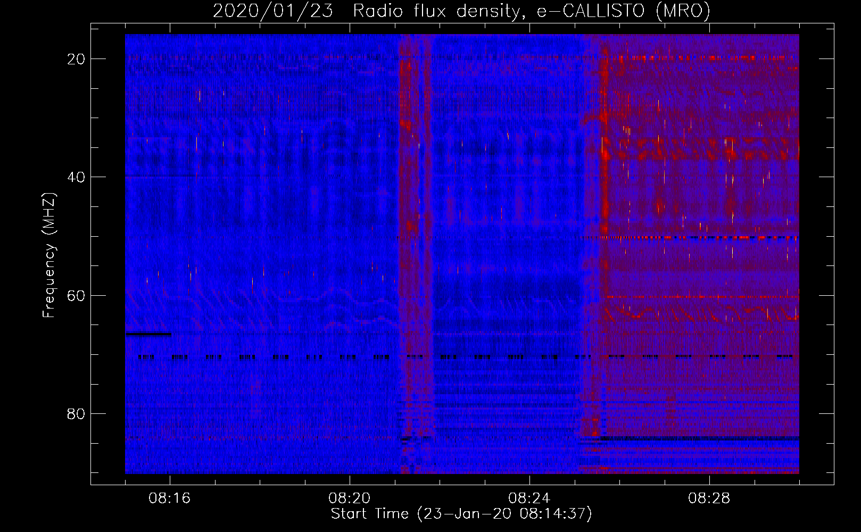Click the 80 MHz frequency tick label
This screenshot has width=861, height=532.
click(77, 413)
